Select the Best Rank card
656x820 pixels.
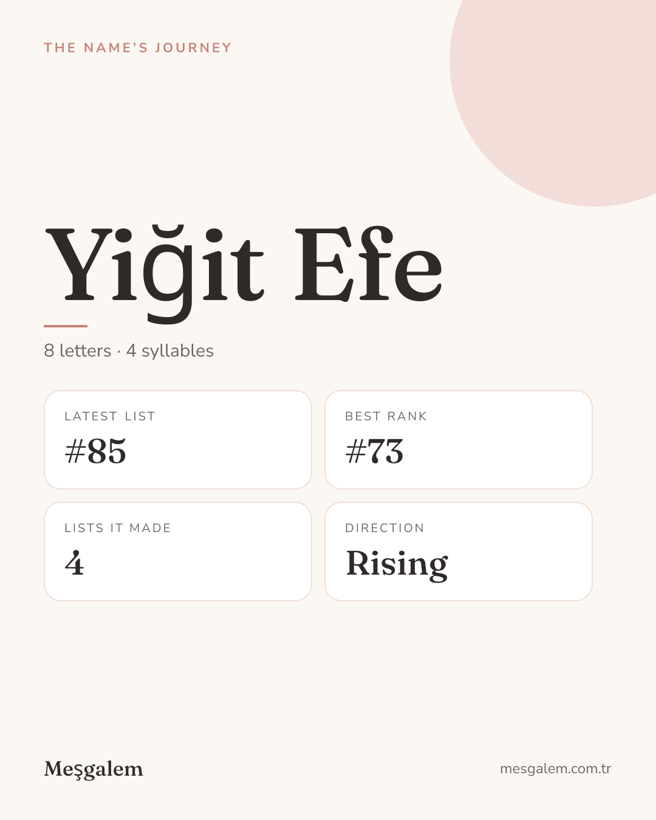459,440
